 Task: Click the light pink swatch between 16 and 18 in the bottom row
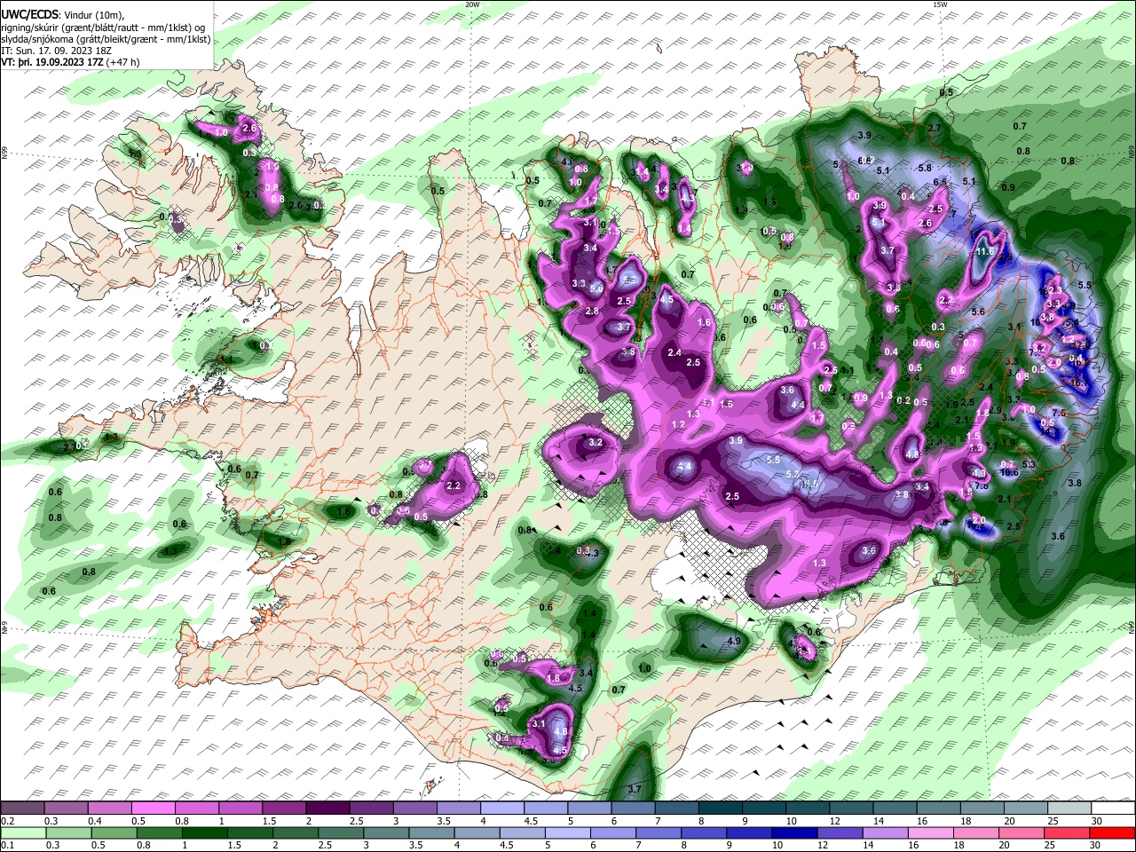pos(931,832)
